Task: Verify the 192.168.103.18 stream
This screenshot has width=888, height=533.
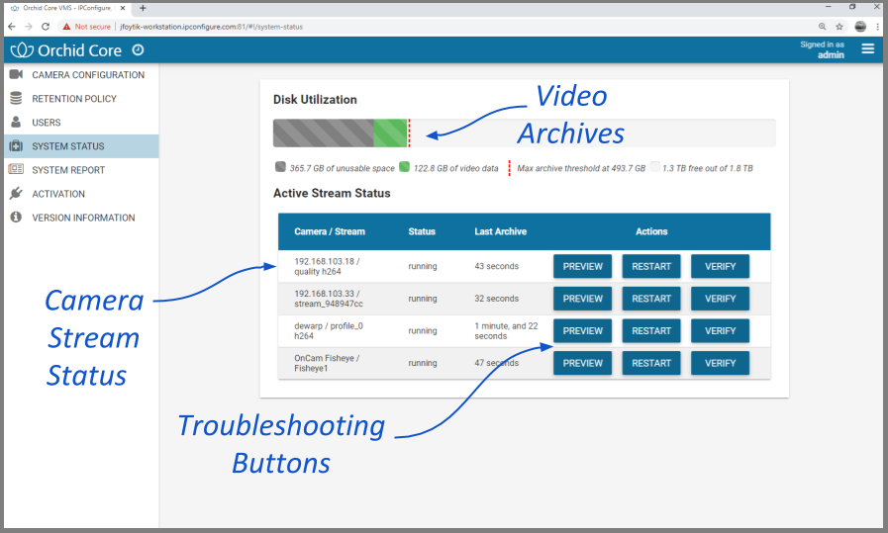Action: (720, 266)
